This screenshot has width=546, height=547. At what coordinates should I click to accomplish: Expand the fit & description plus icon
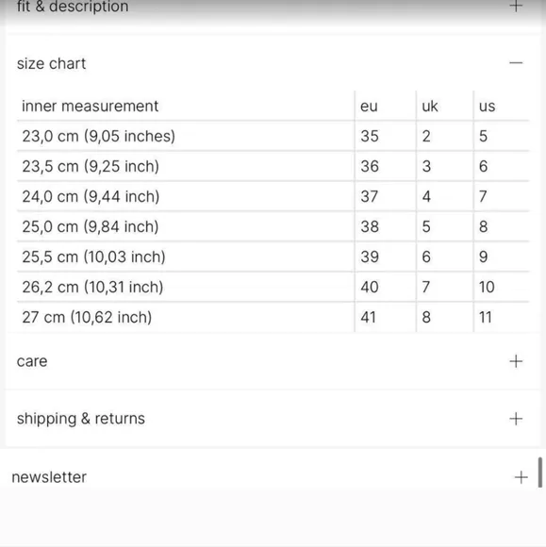click(516, 6)
